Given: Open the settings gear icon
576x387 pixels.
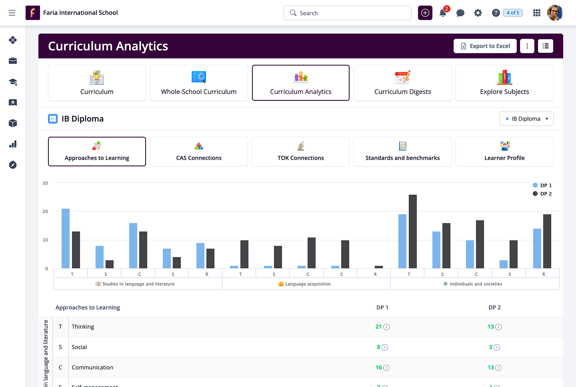Looking at the screenshot, I should pos(478,13).
